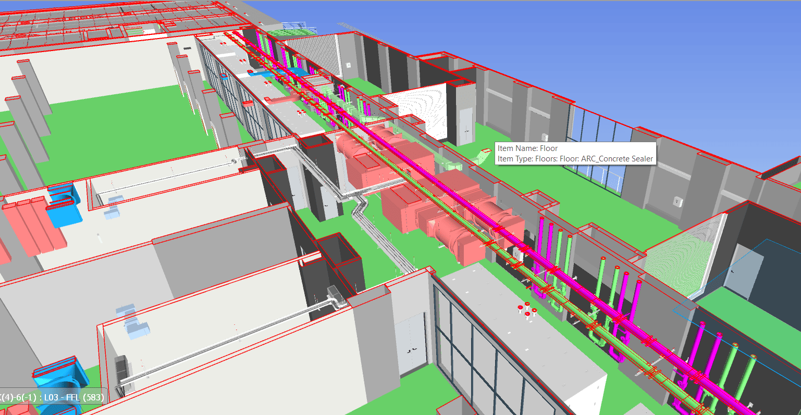Click a red pipe flange on the magenta run

[x=499, y=229]
